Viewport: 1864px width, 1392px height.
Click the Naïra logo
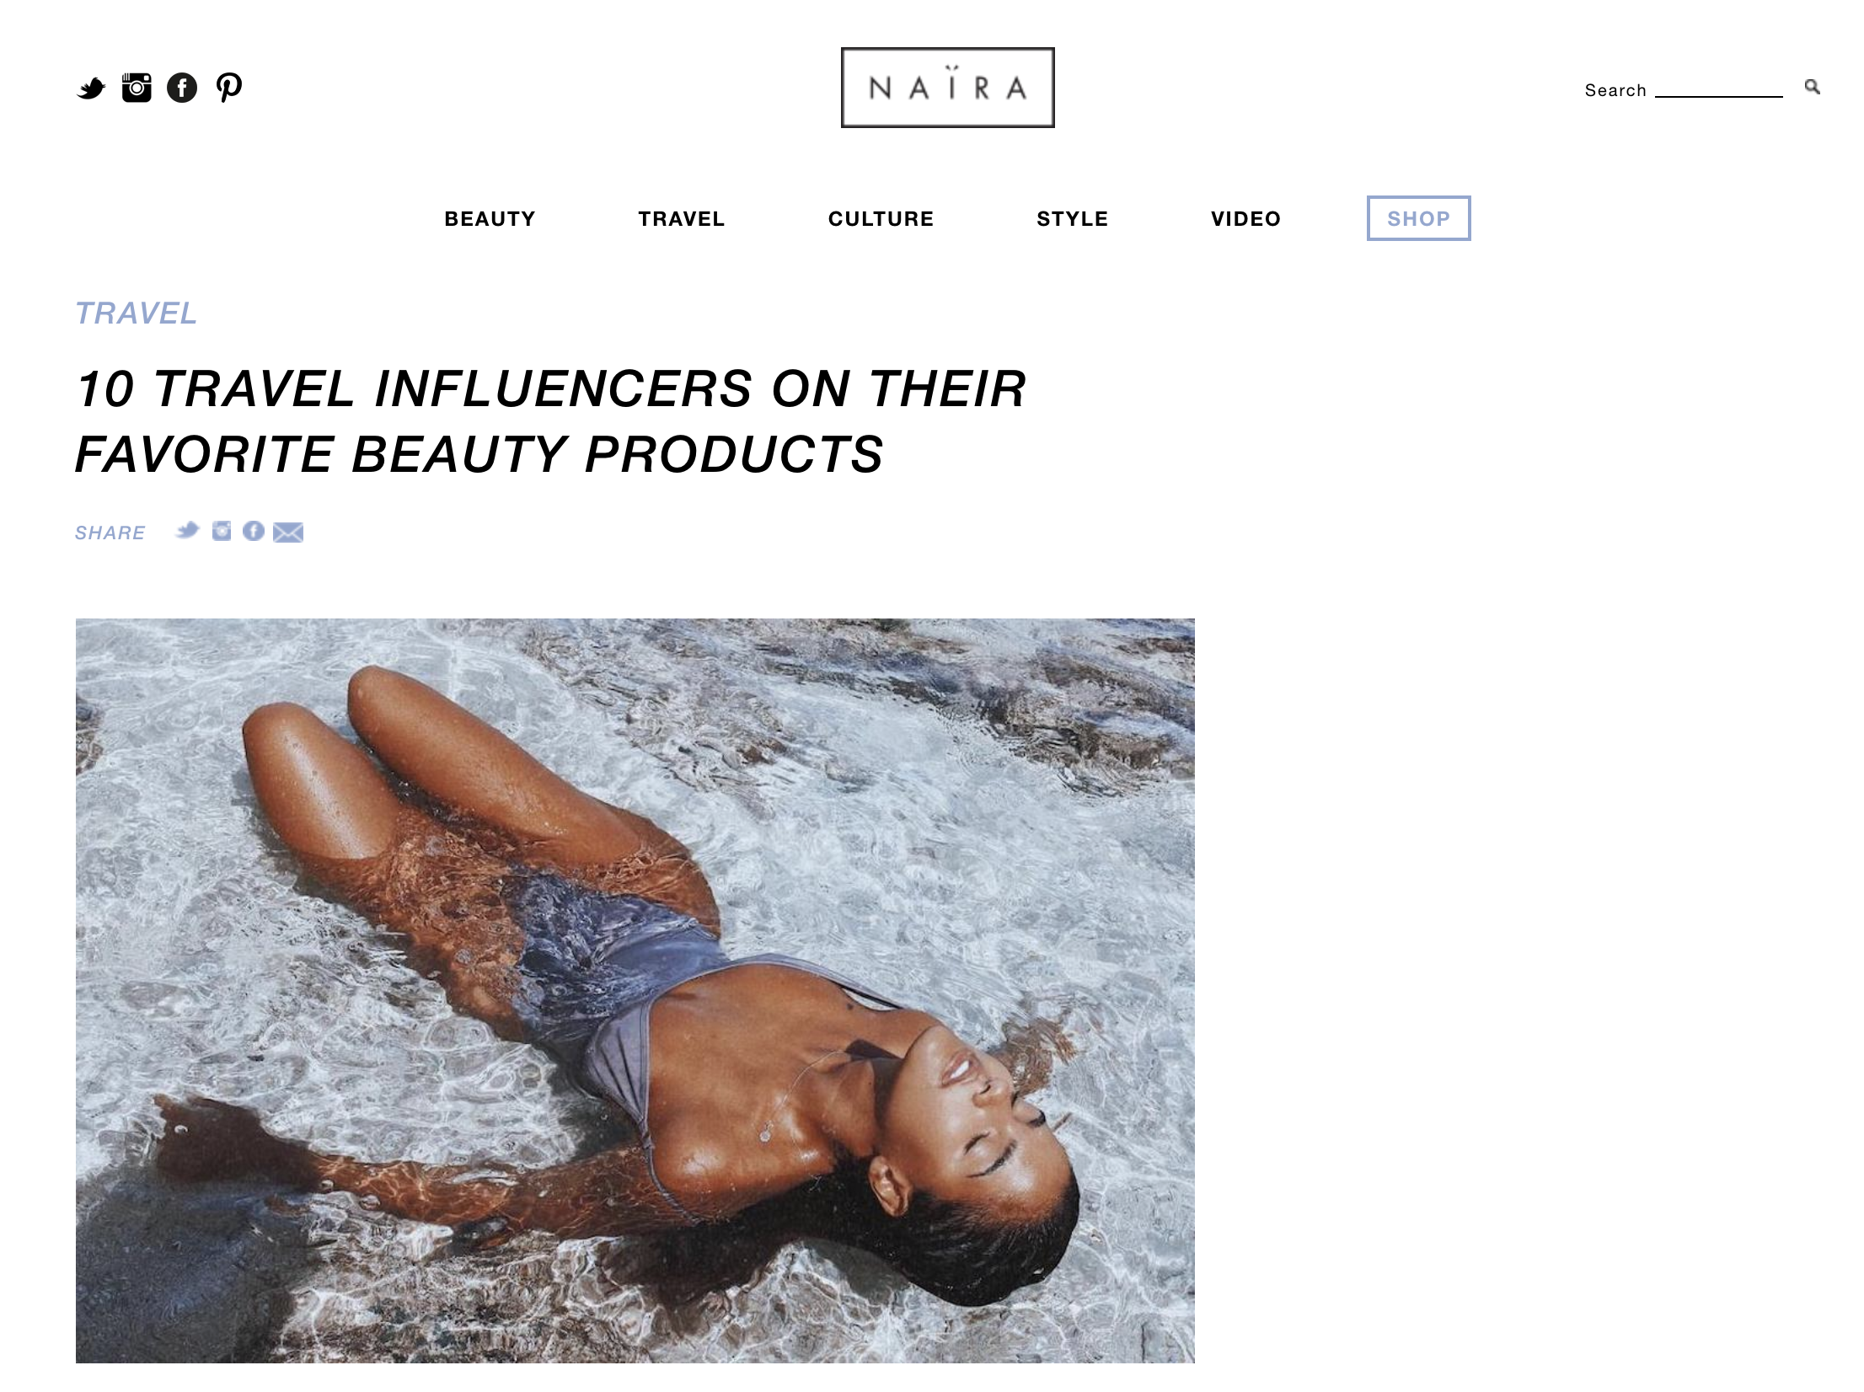(x=948, y=88)
